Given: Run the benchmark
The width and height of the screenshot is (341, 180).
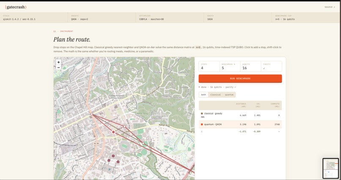Looking at the screenshot, I should [240, 79].
